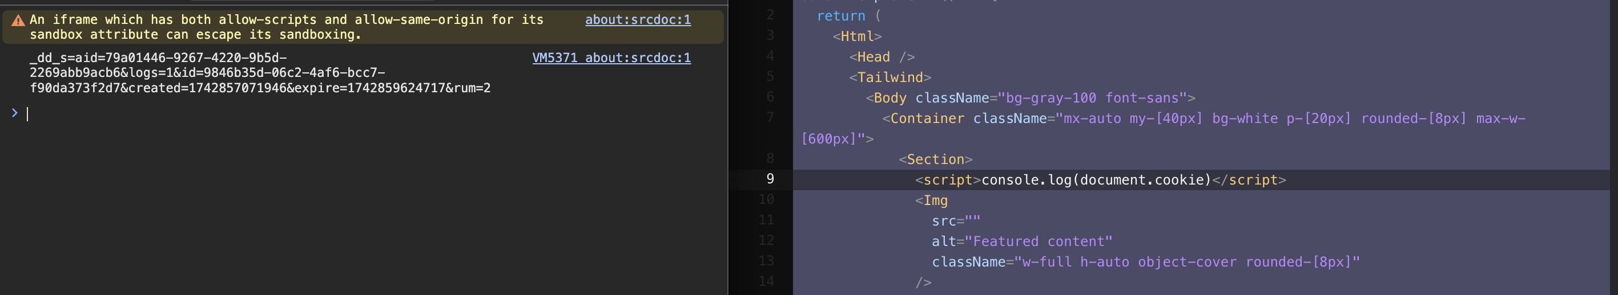Click line number 7 in the gutter
The width and height of the screenshot is (1618, 295).
770,118
